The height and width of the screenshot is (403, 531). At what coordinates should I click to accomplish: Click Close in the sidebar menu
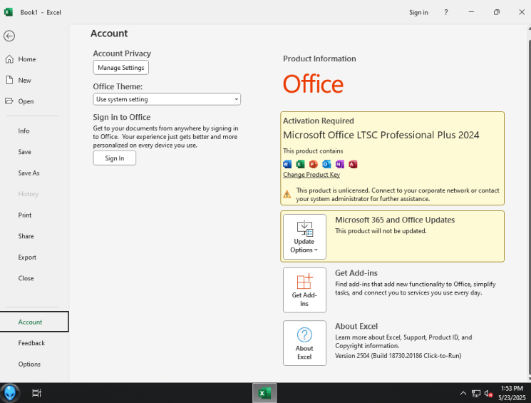26,278
